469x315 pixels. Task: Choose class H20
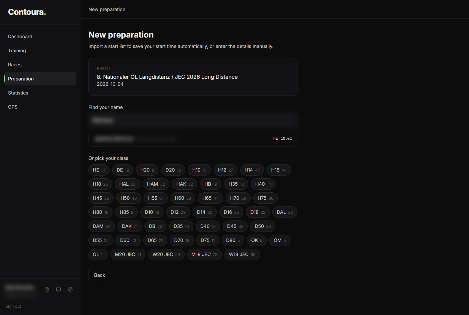147,170
